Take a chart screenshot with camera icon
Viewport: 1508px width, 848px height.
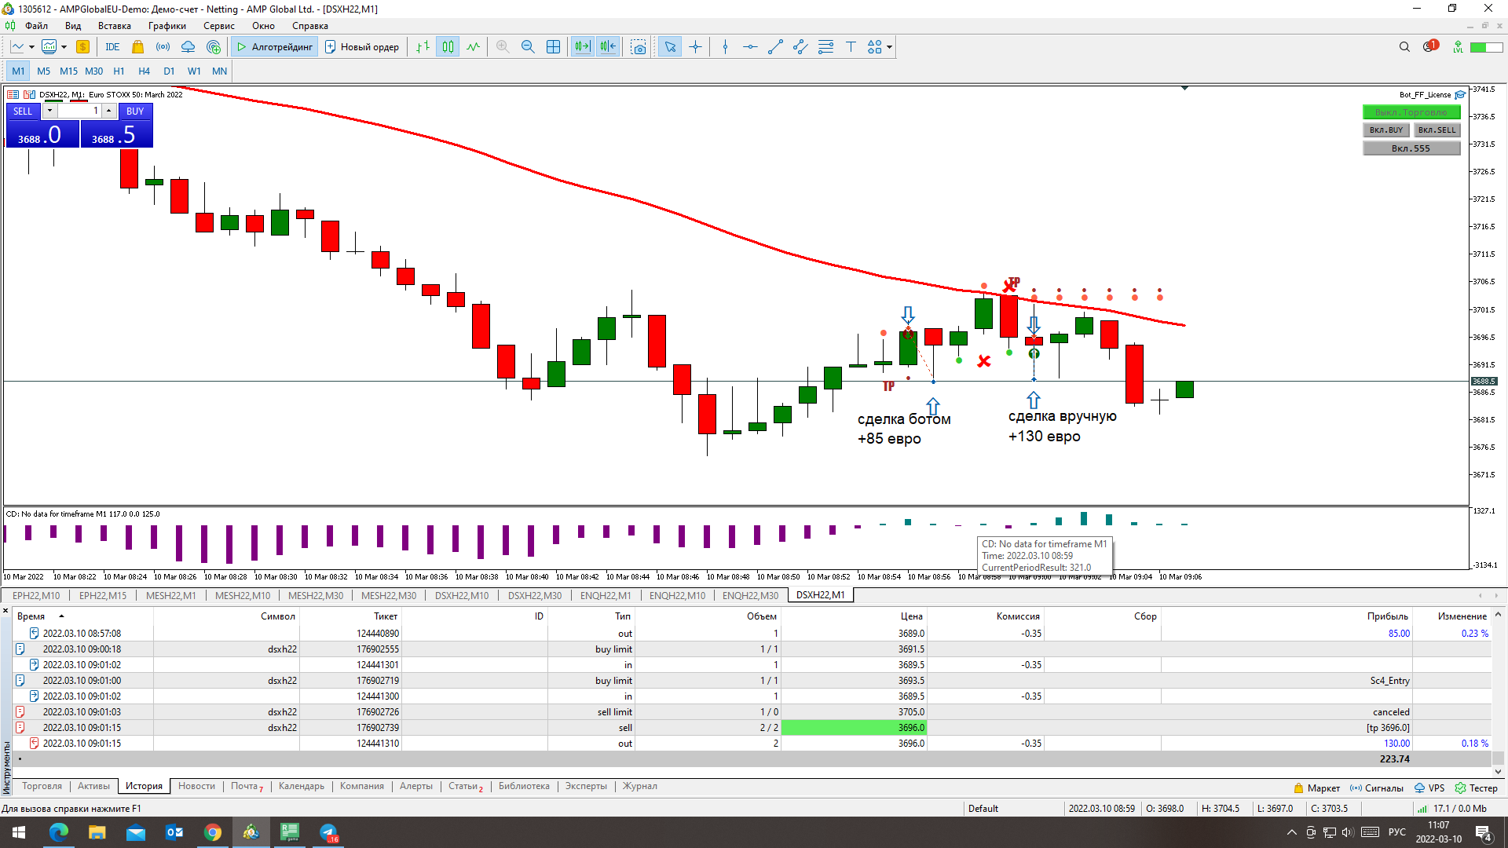point(639,47)
